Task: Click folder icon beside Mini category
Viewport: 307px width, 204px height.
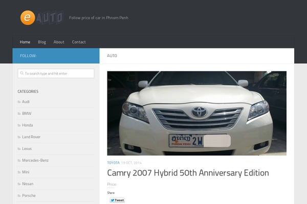Action: pos(19,172)
